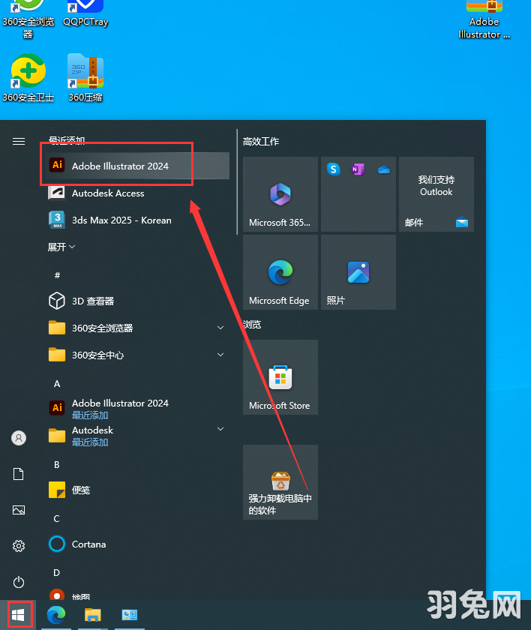Open the 邮件 Outlook mail tile

click(x=436, y=194)
